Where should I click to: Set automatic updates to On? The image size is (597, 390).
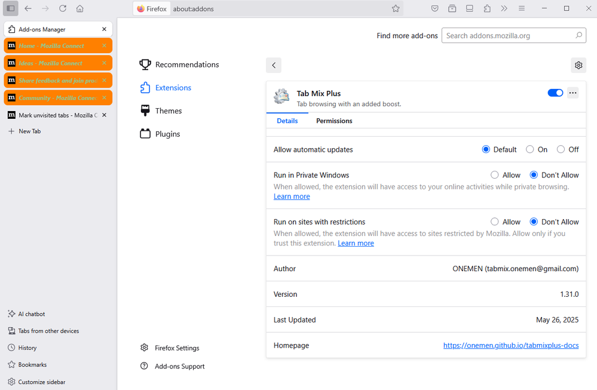point(530,149)
